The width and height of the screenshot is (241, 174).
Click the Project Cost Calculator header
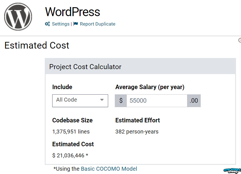85,67
